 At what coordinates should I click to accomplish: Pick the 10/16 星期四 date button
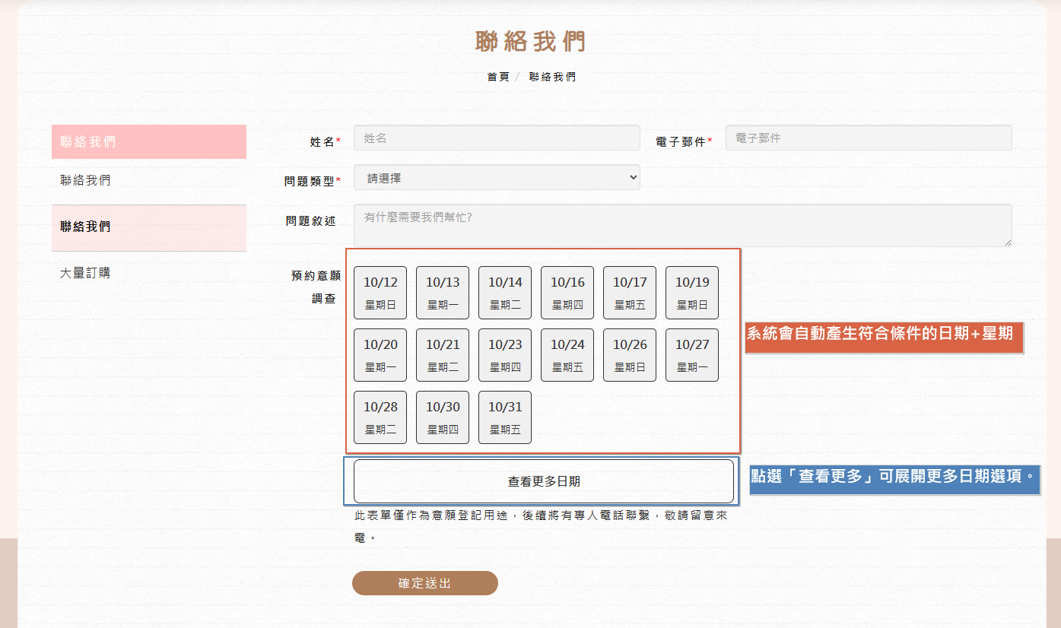click(567, 293)
